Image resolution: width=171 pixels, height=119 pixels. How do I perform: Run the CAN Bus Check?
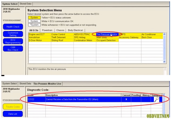[13, 49]
